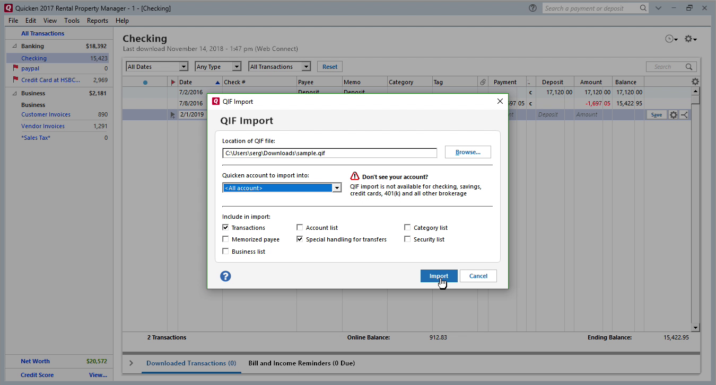Toggle the Transactions checkbox
716x385 pixels.
pyautogui.click(x=226, y=227)
